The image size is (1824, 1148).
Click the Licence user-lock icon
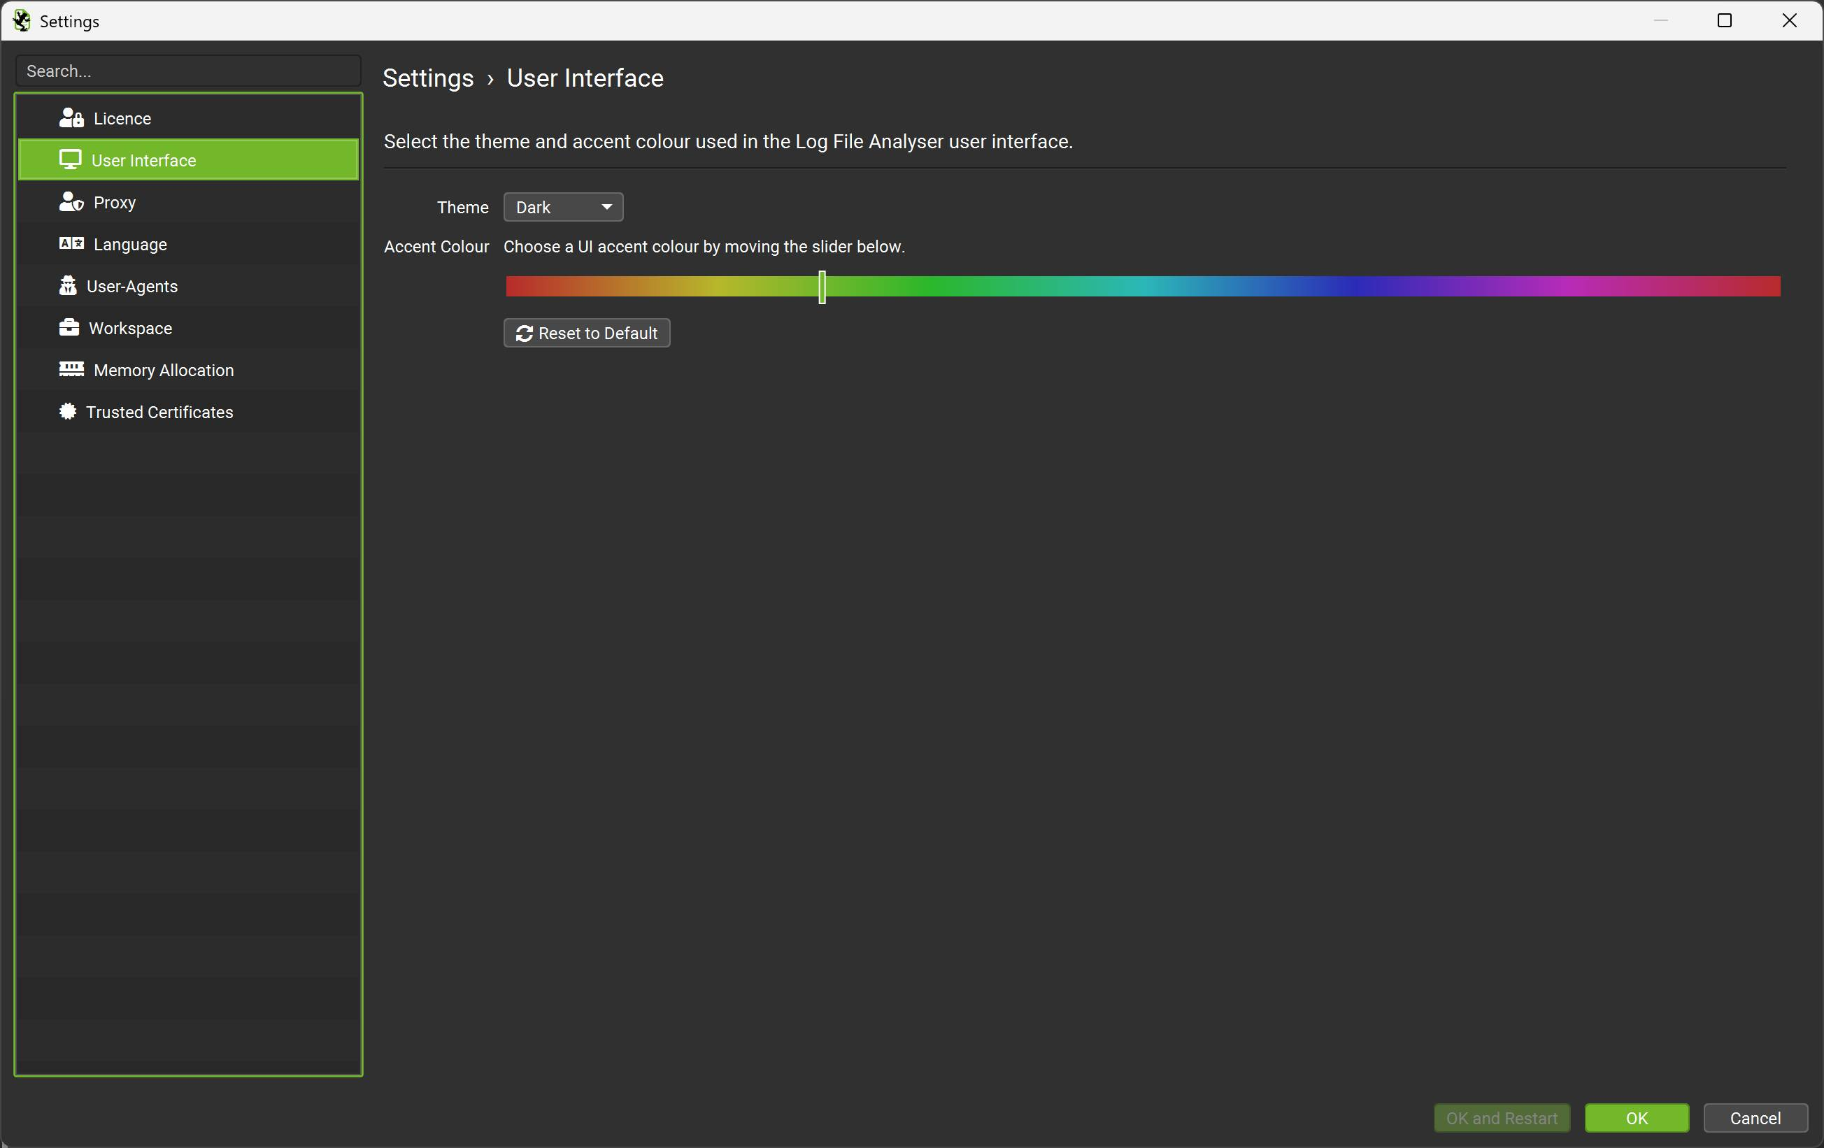71,118
